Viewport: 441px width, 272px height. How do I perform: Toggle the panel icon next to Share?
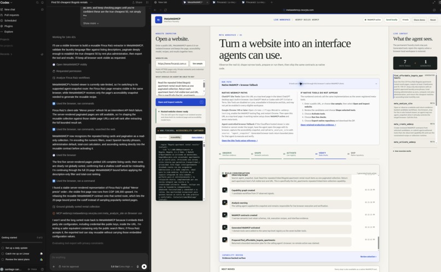click(147, 2)
